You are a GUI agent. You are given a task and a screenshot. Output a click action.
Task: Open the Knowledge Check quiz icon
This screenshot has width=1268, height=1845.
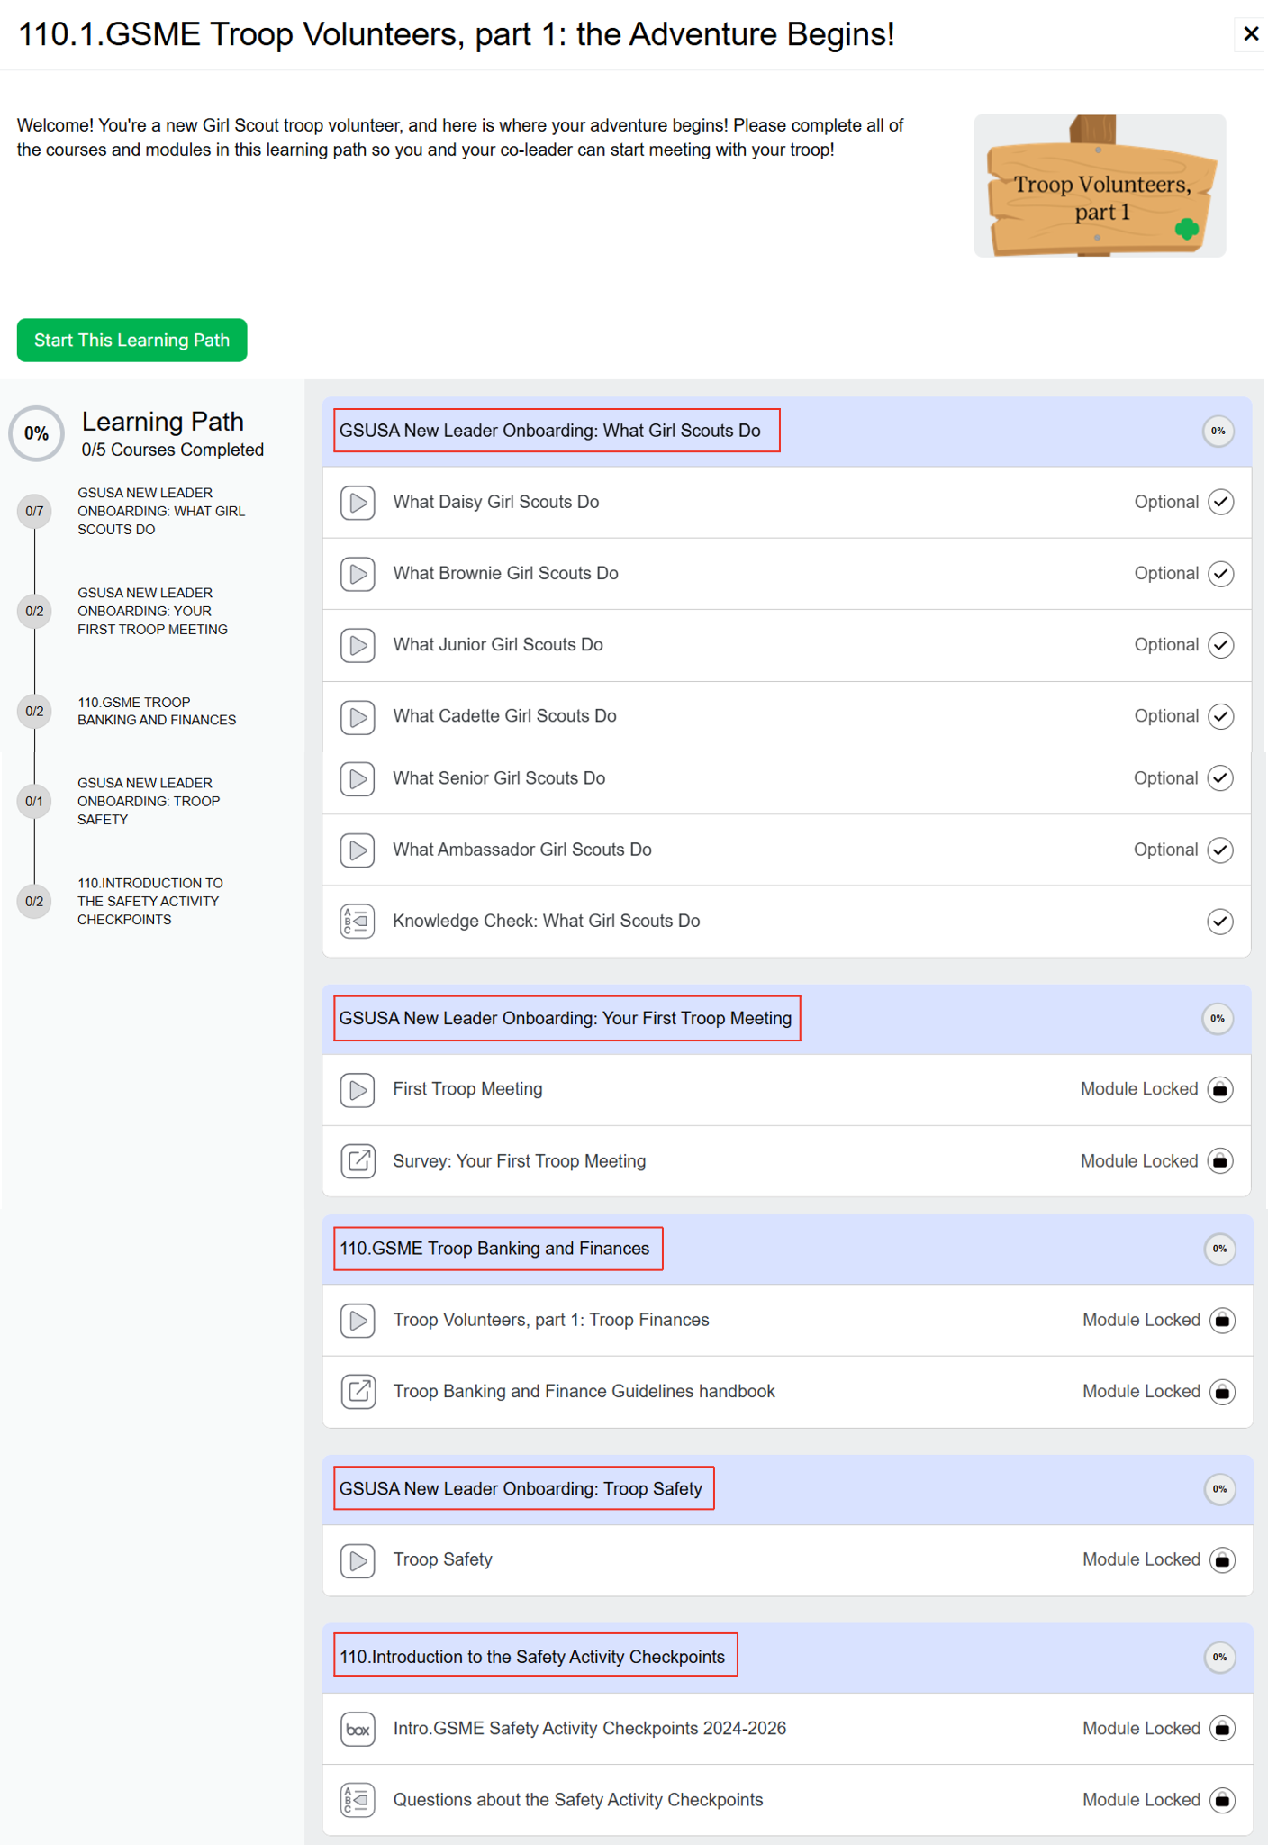[x=358, y=922]
